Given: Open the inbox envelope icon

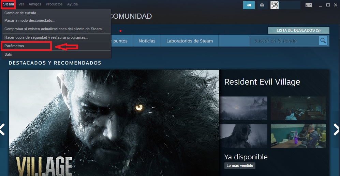Looking at the screenshot, I should [x=262, y=5].
